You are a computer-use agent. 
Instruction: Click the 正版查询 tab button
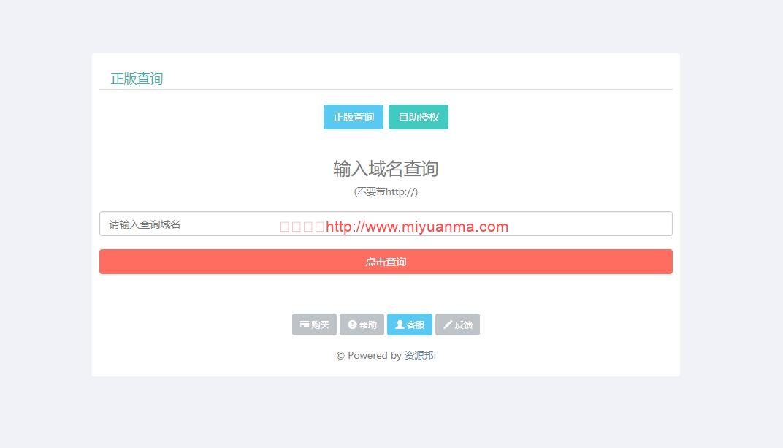353,117
